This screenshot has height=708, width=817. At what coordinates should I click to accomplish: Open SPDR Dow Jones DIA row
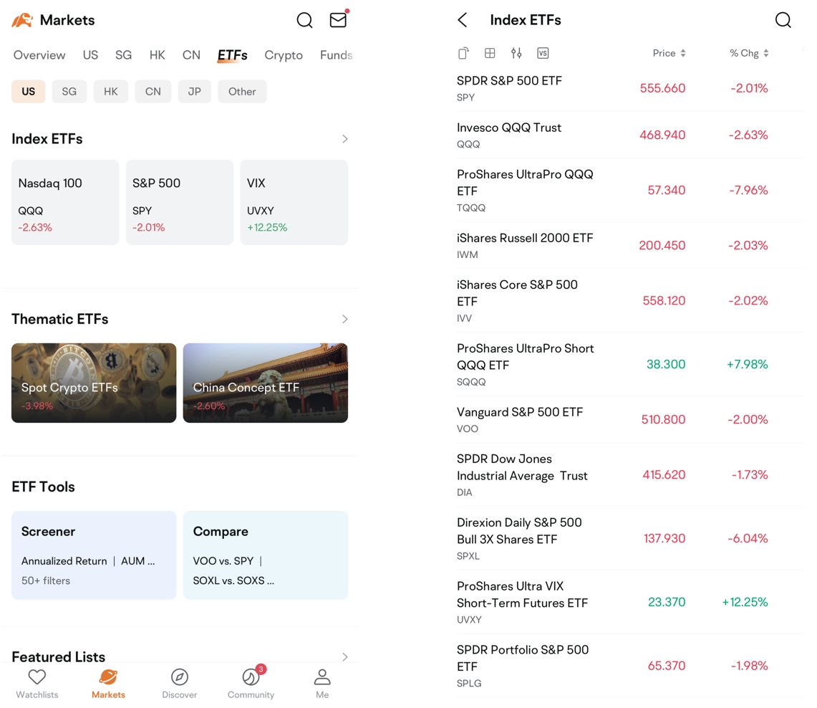629,475
